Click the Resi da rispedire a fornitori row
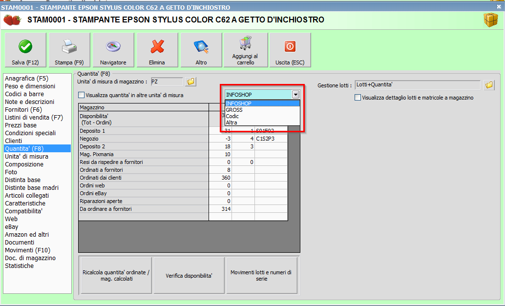Viewport: 505px width, 306px height. (x=183, y=162)
